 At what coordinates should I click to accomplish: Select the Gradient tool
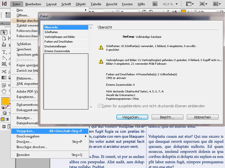click(x=4, y=77)
